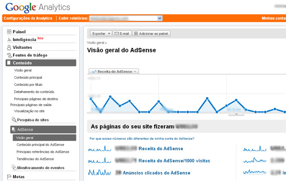The image size is (286, 181).
Task: Open Minhas contas link
Action: click(274, 18)
